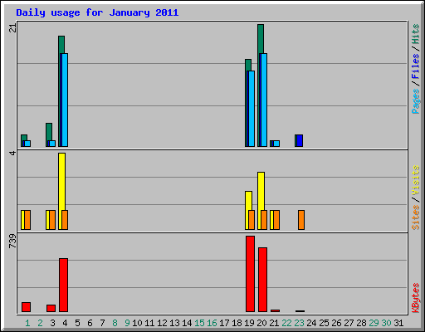
Task: Click the day 19 cyan pages bar
Action: coord(252,109)
